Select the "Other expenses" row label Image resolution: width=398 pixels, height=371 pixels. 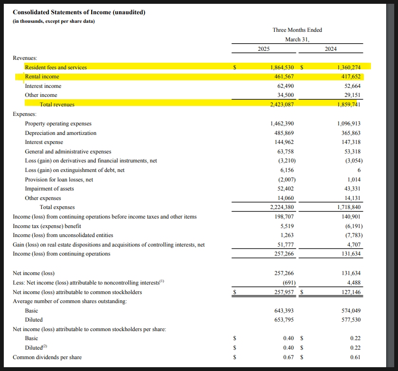click(x=43, y=198)
